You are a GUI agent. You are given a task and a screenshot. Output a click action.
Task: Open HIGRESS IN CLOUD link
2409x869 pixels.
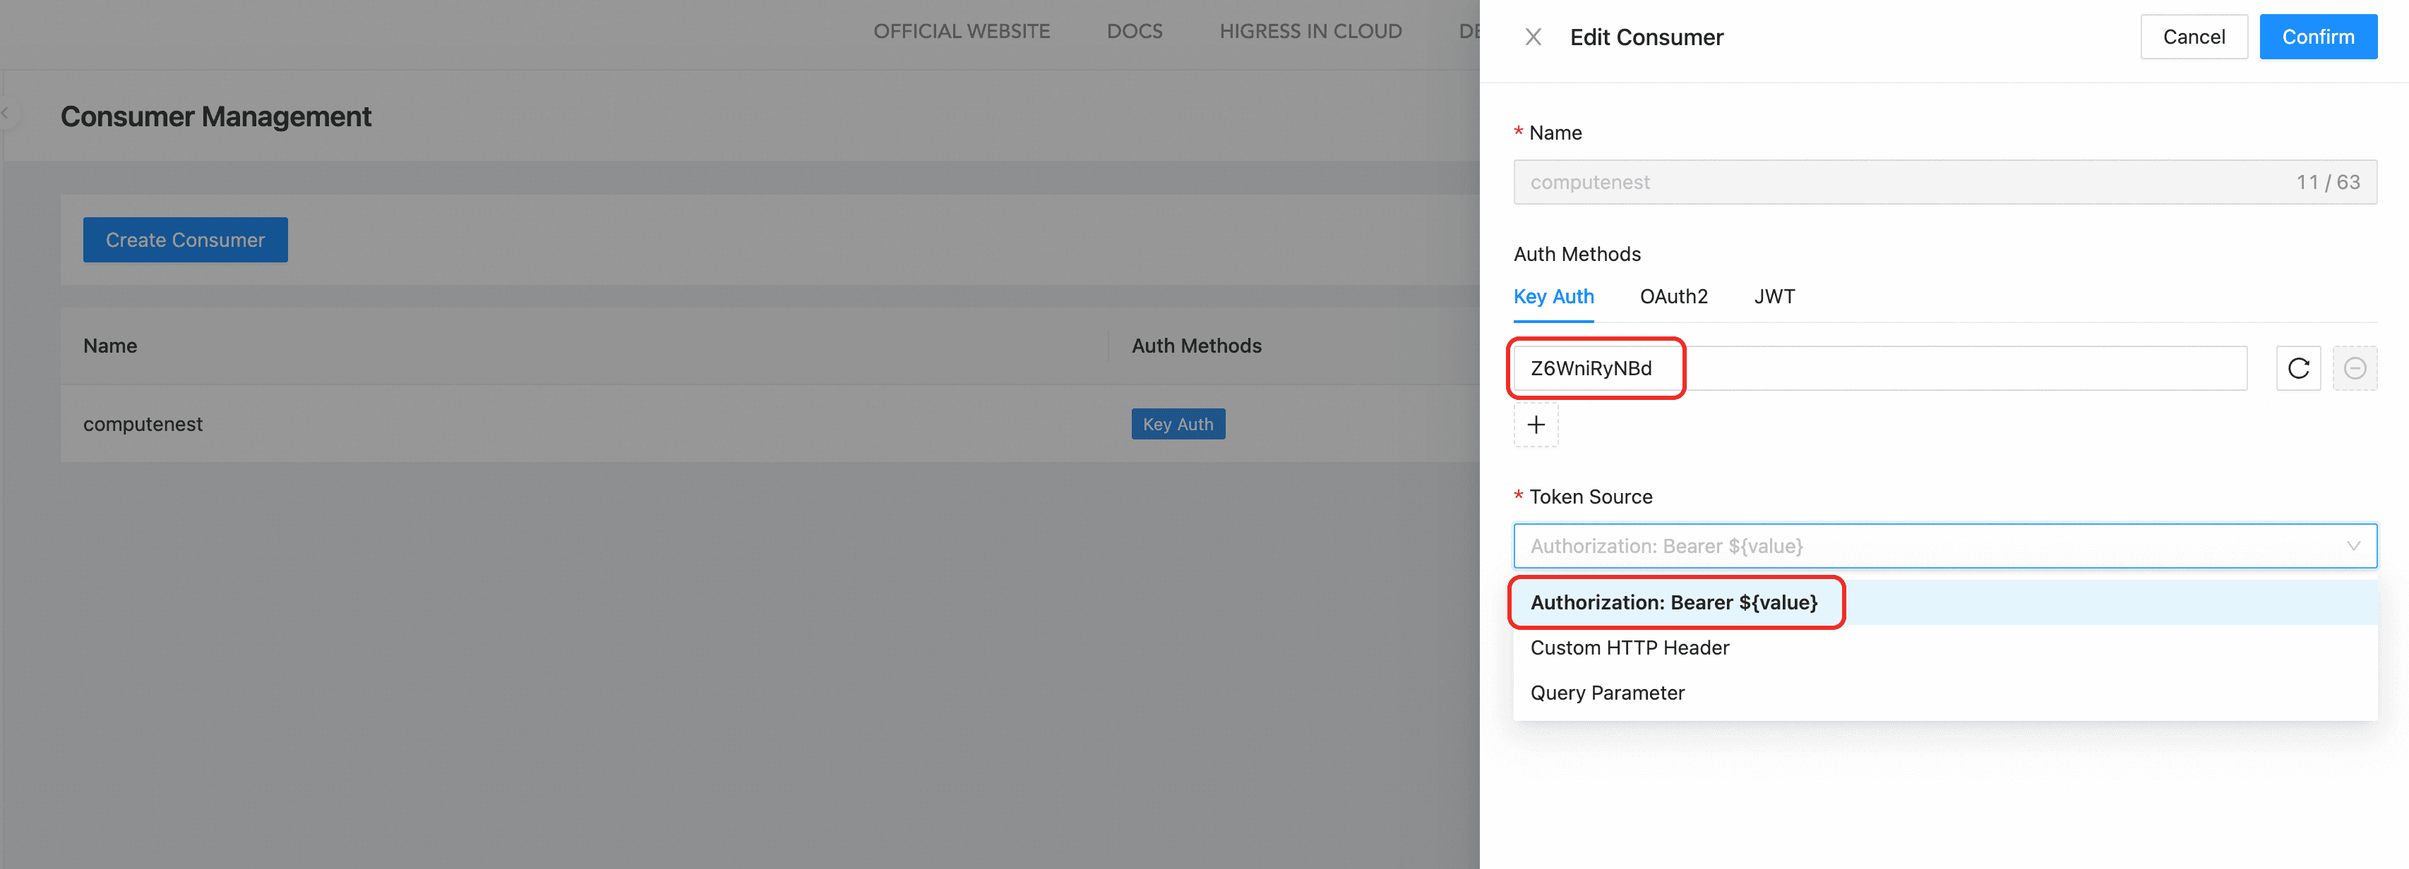(x=1310, y=32)
